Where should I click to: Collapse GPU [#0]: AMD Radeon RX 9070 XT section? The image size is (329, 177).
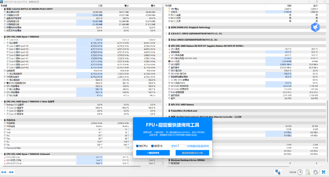click(167, 46)
